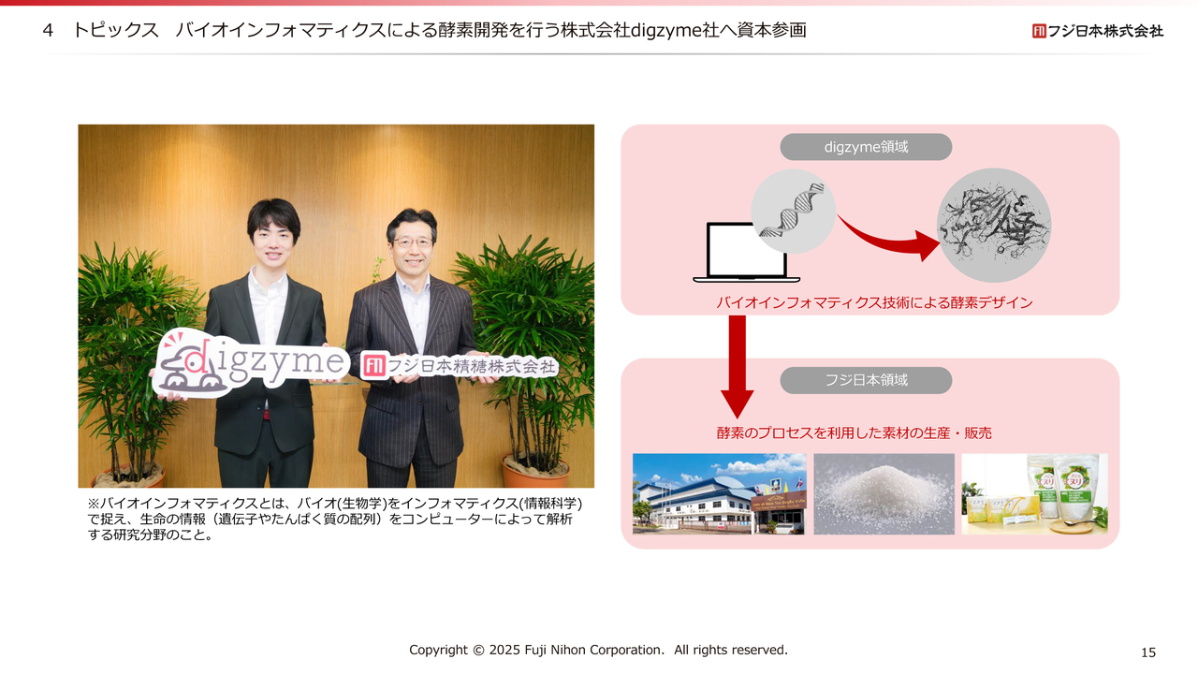Click the photo of two men holding signs
Screen dimensions: 1198x674
tap(336, 306)
